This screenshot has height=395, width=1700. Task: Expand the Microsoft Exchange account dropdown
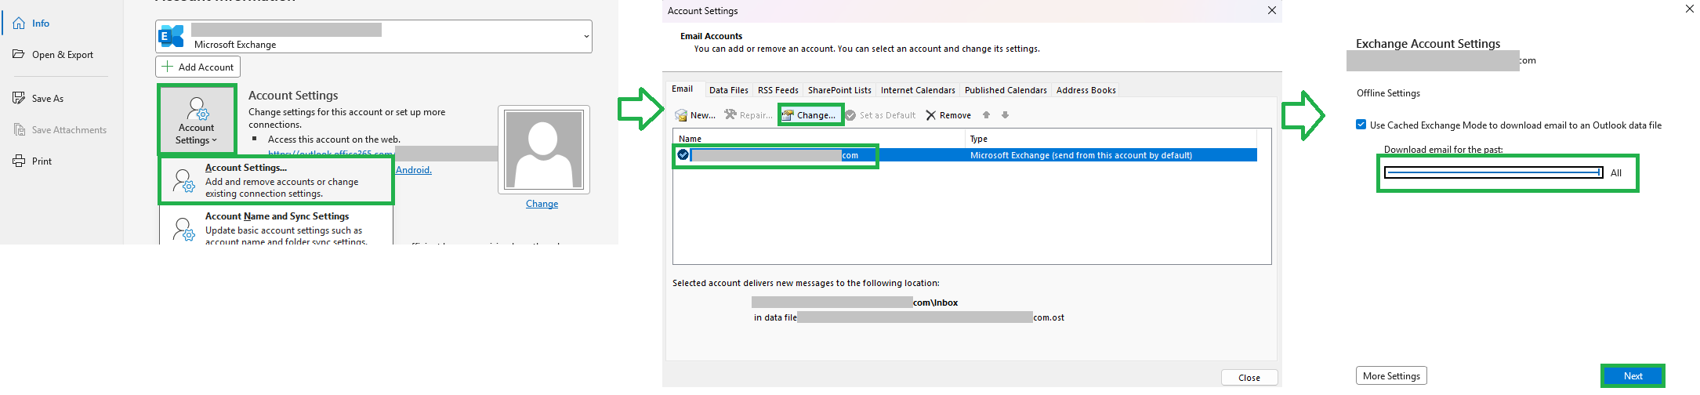(x=586, y=37)
